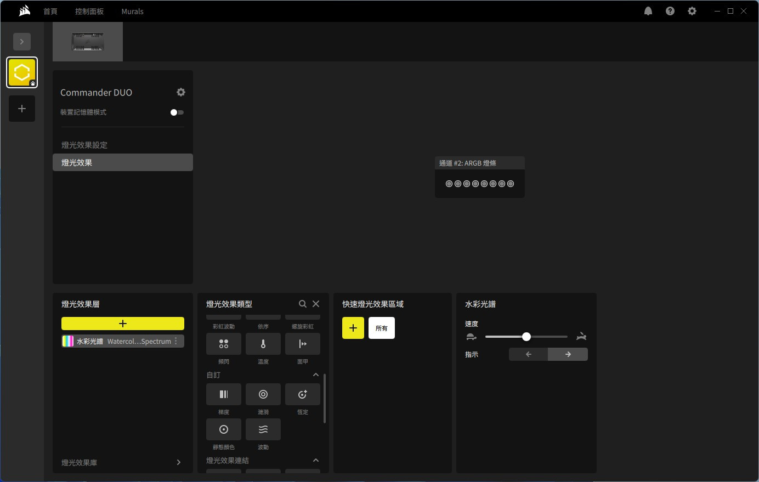Open the 控制面板 tab
Image resolution: width=759 pixels, height=482 pixels.
89,11
